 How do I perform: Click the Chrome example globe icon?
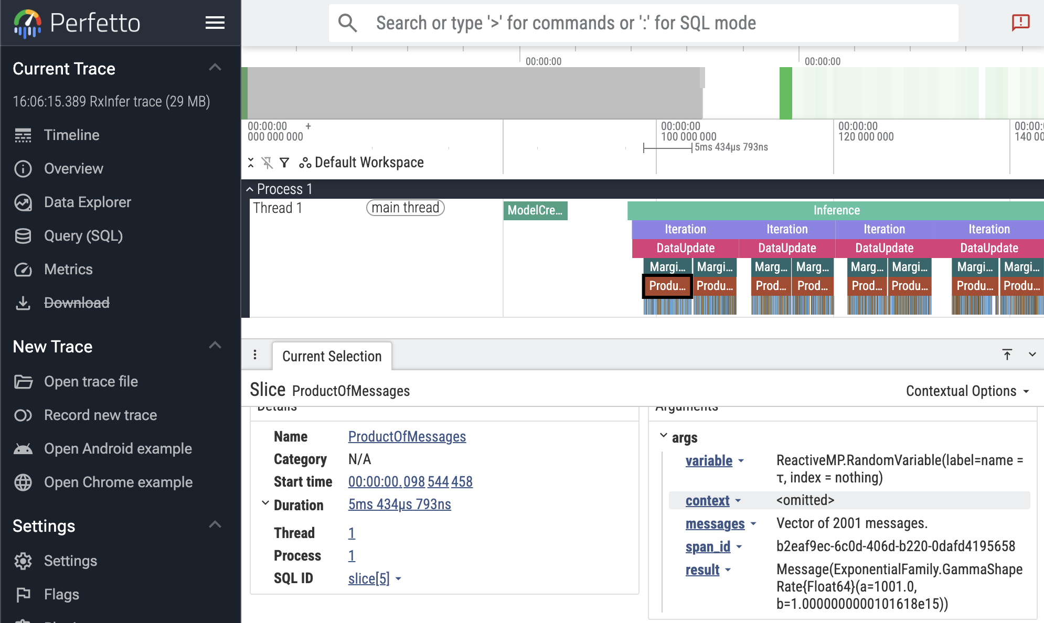[x=23, y=482]
